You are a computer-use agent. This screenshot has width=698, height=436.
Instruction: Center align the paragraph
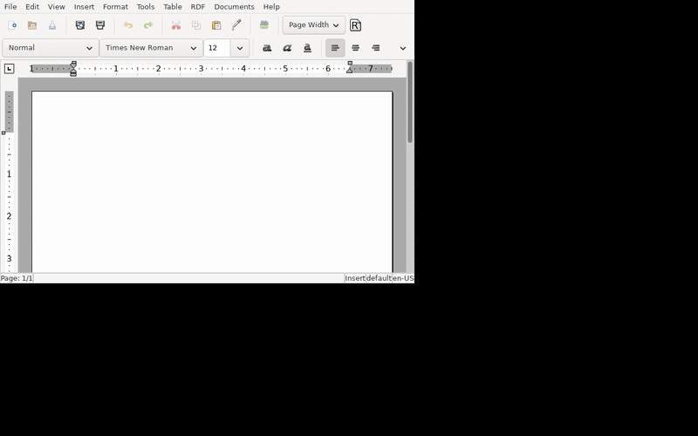coord(355,48)
